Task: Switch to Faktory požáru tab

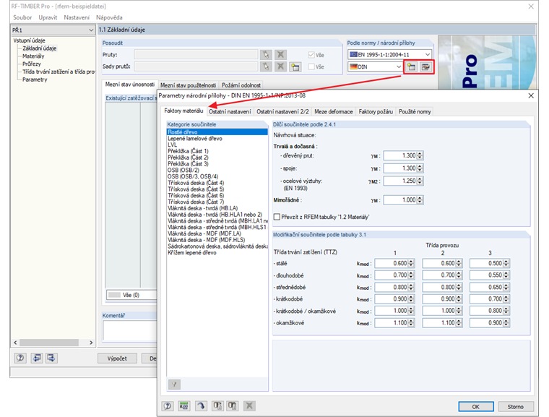Action: coord(376,112)
